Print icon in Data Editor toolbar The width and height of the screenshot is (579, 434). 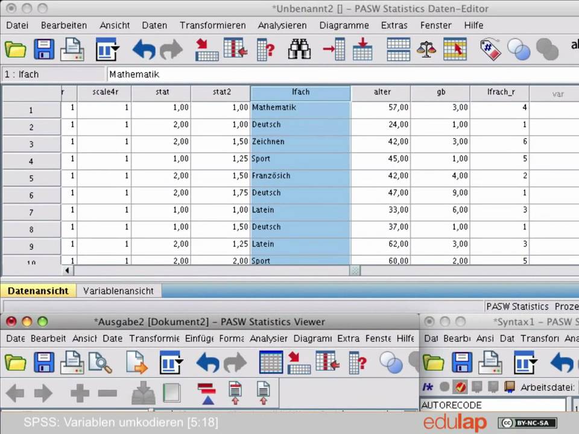tap(72, 49)
